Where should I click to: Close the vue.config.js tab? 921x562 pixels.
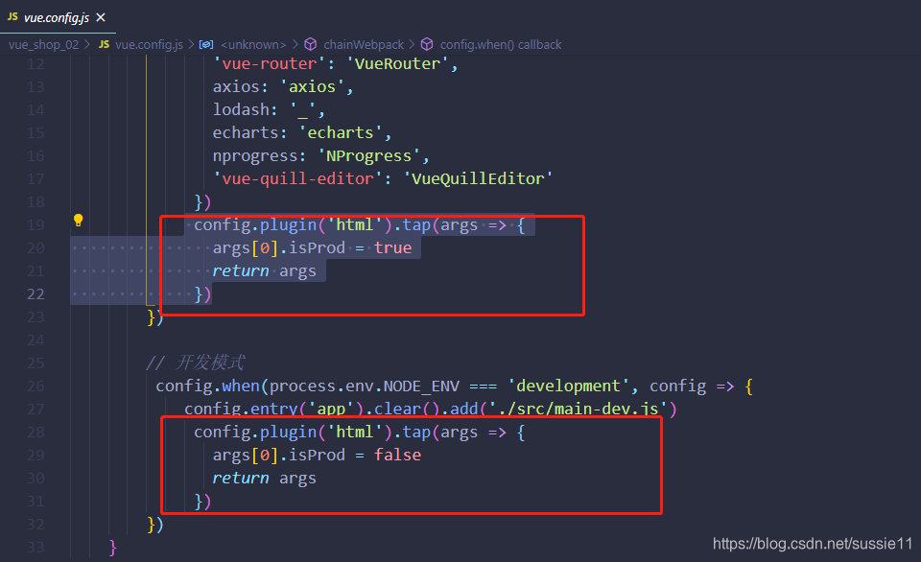pos(101,17)
